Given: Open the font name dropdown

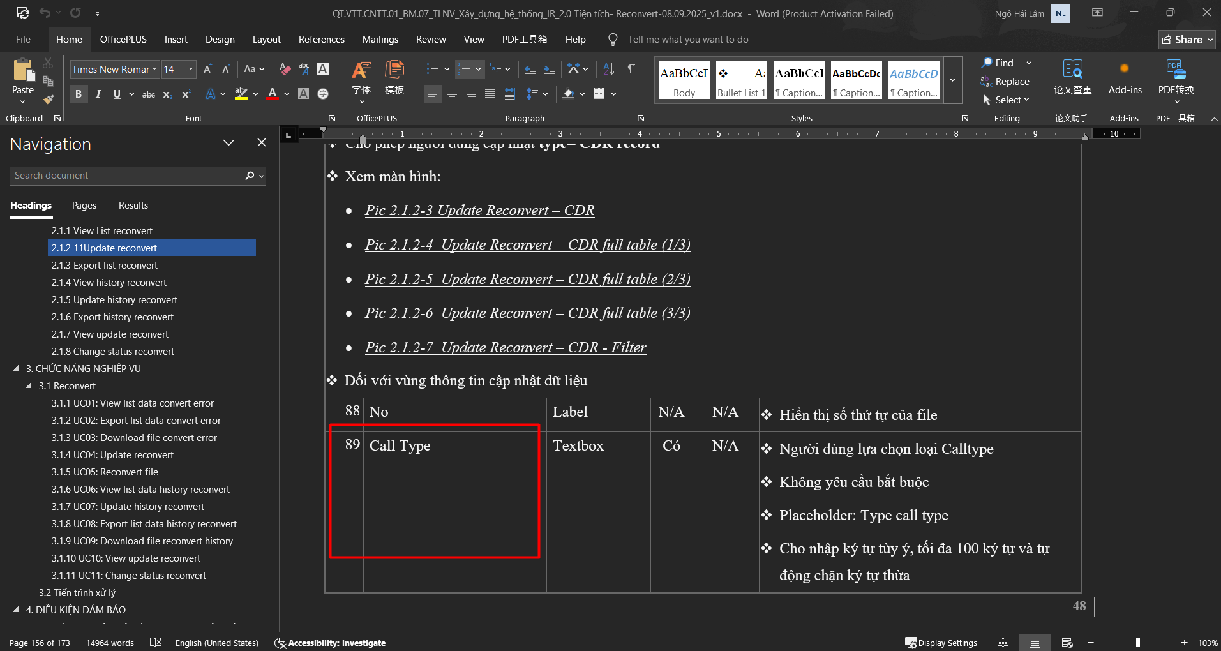Looking at the screenshot, I should pos(154,69).
